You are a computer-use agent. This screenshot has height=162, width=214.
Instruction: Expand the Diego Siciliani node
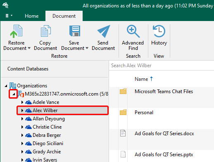point(22,143)
